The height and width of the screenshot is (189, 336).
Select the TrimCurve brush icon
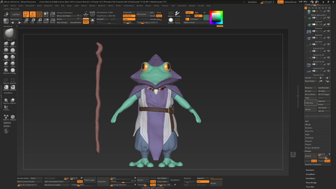coord(6,108)
